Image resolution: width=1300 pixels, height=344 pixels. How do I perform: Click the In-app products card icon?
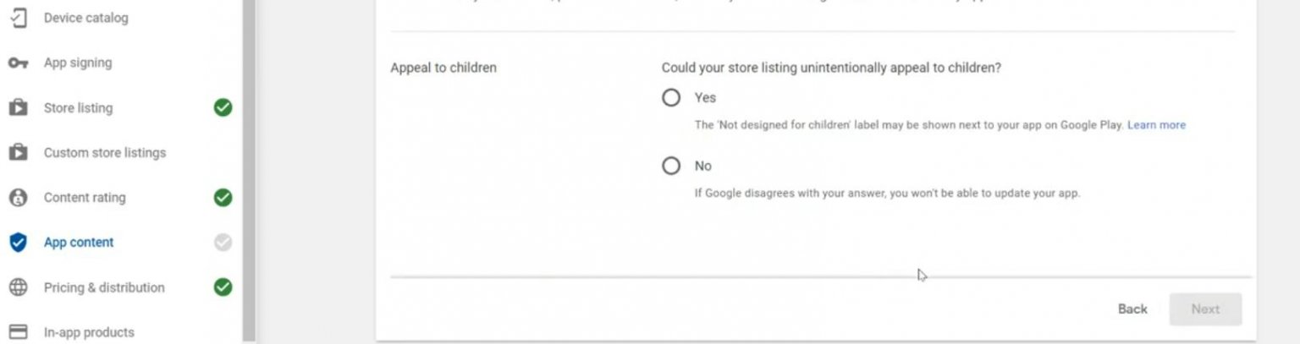coord(18,332)
